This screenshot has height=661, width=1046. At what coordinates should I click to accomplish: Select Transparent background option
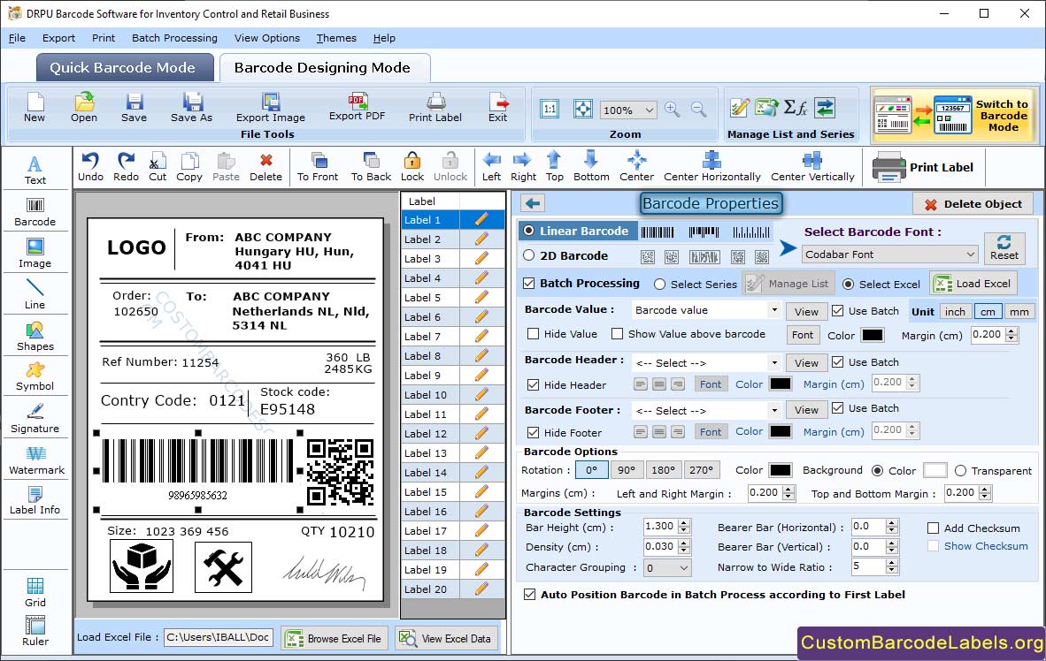[961, 470]
